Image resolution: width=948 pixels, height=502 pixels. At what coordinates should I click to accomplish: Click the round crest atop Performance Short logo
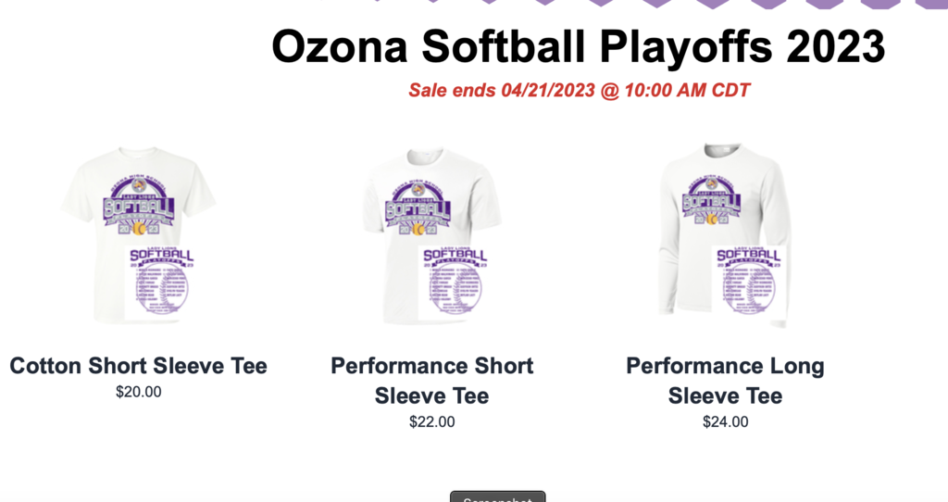click(418, 189)
